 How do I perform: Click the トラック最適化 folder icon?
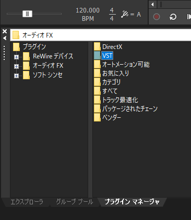(x=97, y=100)
